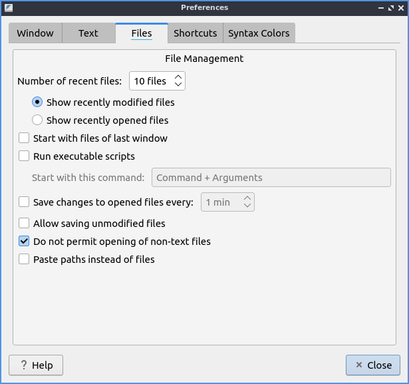Enable Start with files of last window
This screenshot has width=409, height=384.
25,138
